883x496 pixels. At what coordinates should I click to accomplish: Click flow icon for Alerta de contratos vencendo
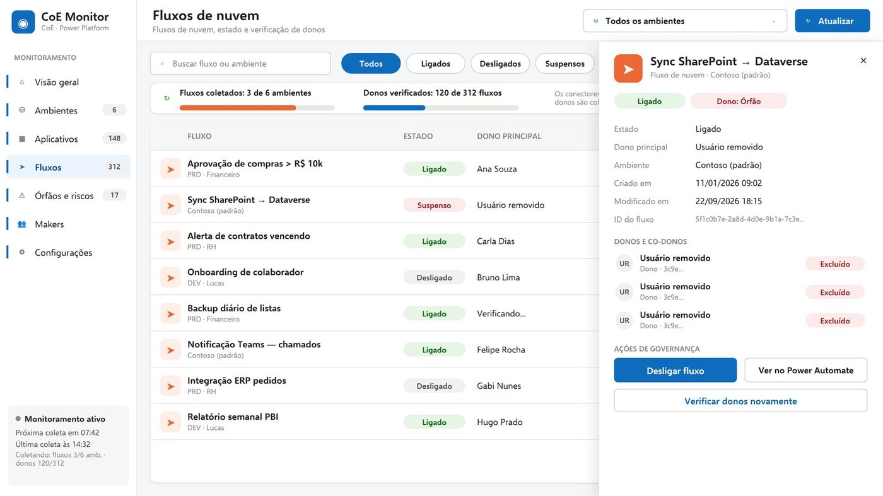click(170, 241)
